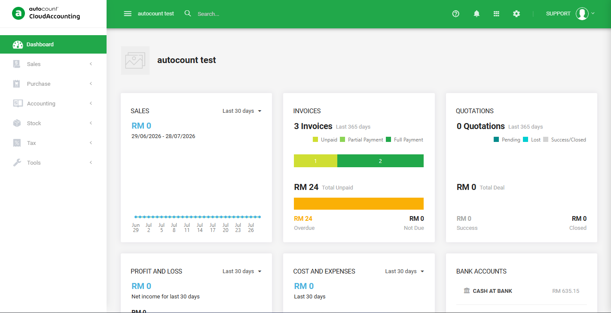611x313 pixels.
Task: Click the orange Total Unpaid bar
Action: (x=359, y=204)
